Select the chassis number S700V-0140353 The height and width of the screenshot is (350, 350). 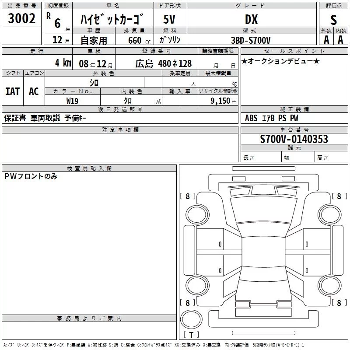click(294, 139)
